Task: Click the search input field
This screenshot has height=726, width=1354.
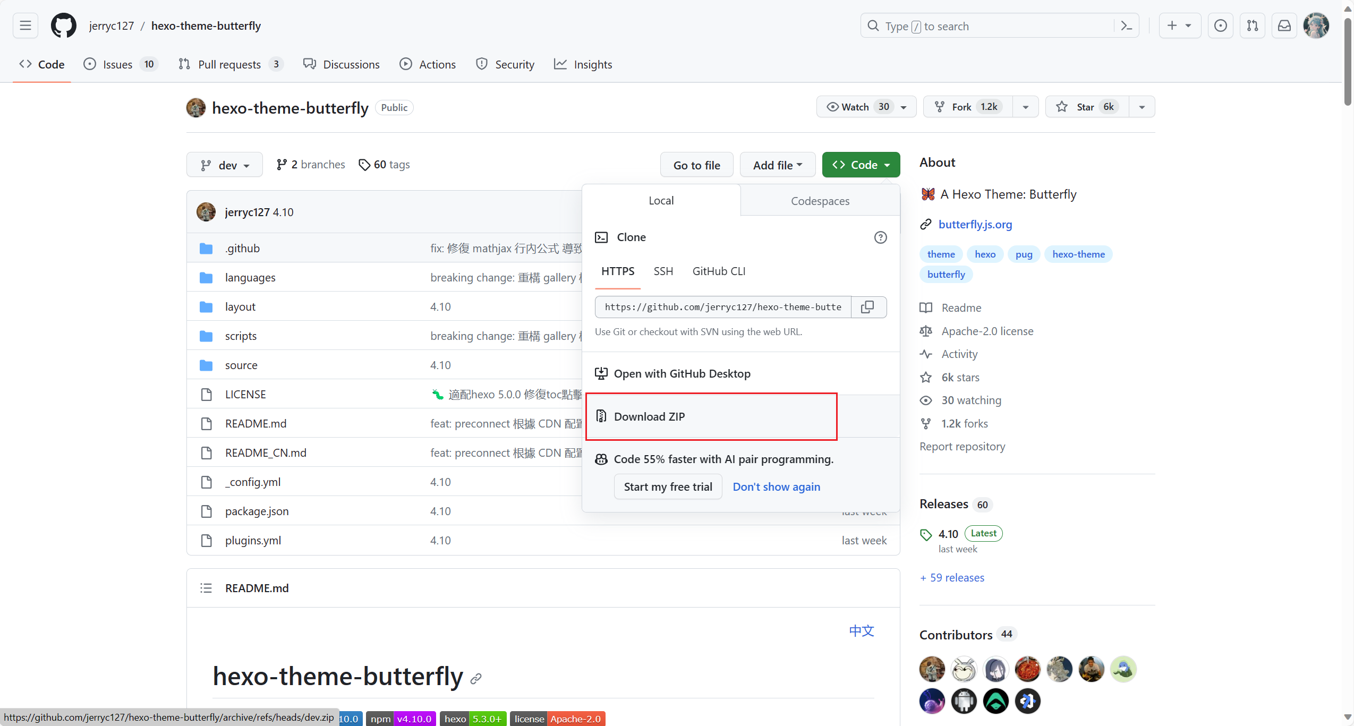Action: point(988,26)
